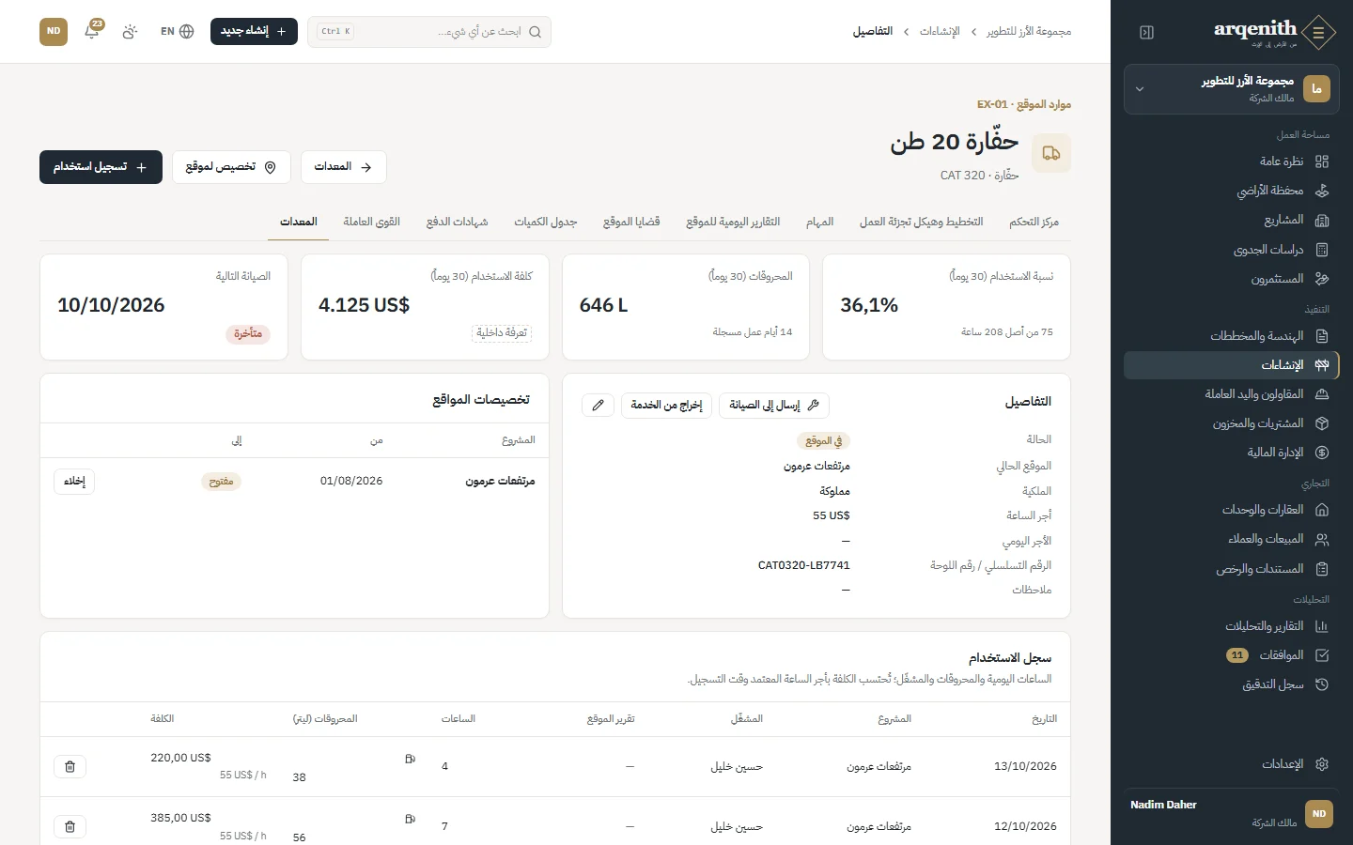1353x845 pixels.
Task: Click الإنشاءات breadcrumb link
Action: point(940,31)
